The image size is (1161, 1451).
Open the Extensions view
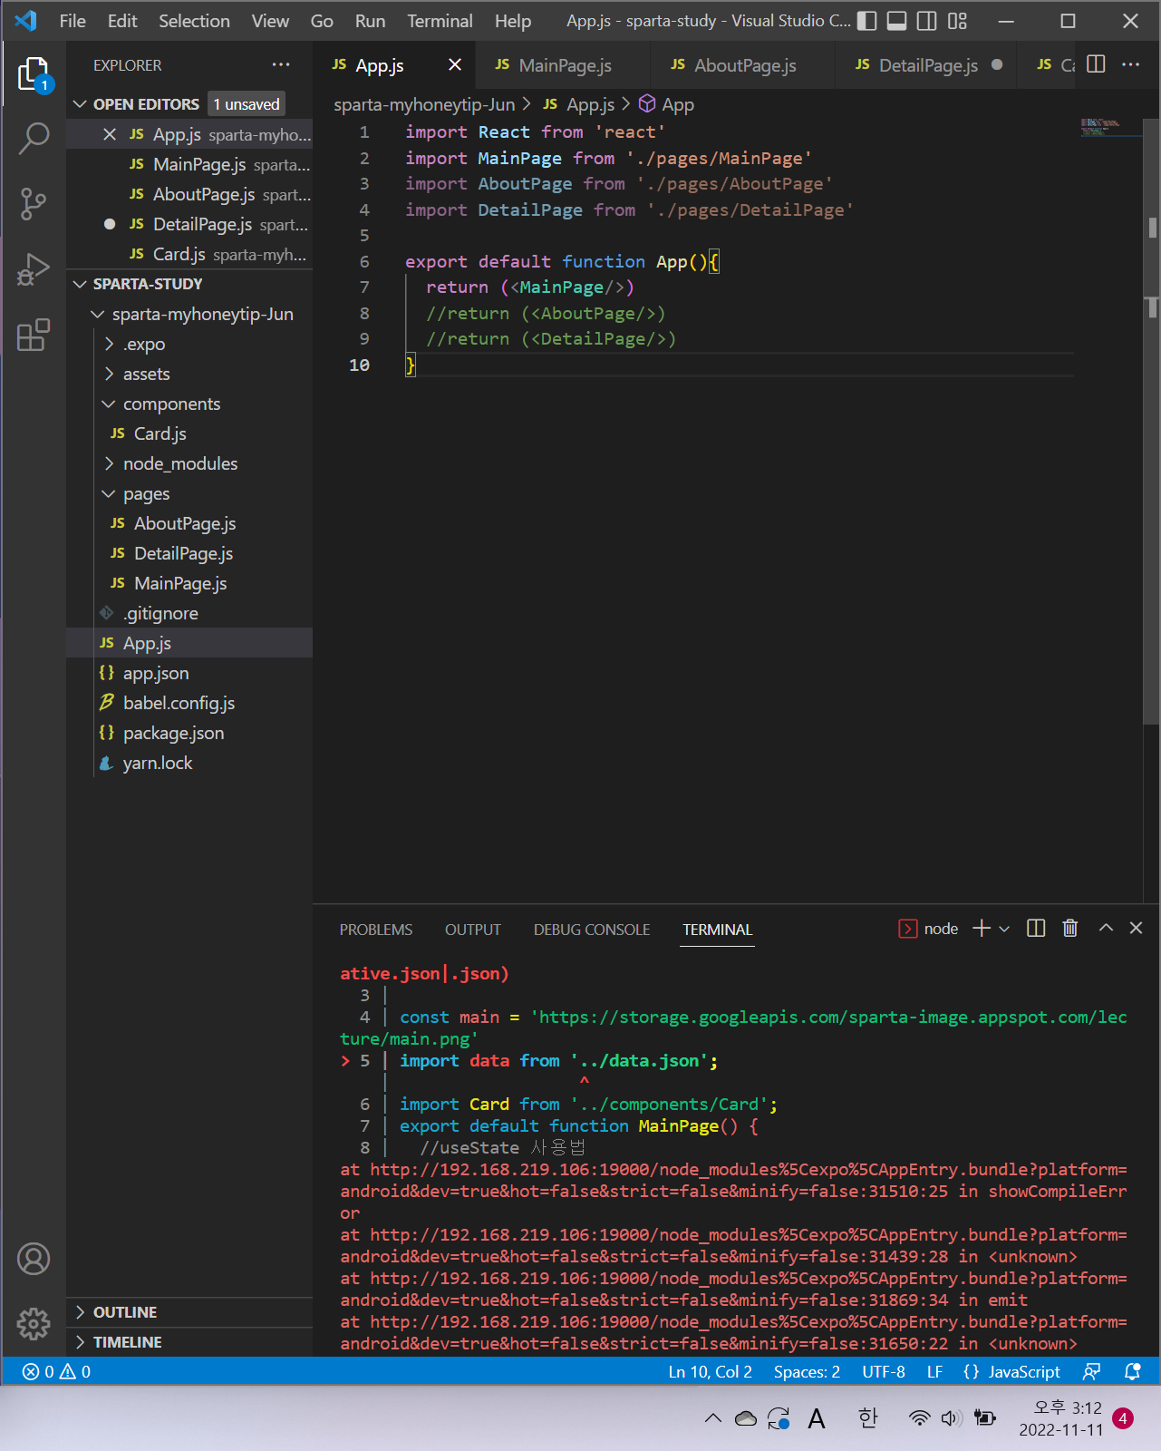[x=34, y=336]
